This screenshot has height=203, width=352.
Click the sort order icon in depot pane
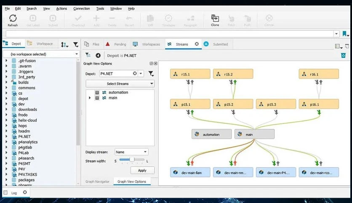click(x=64, y=44)
